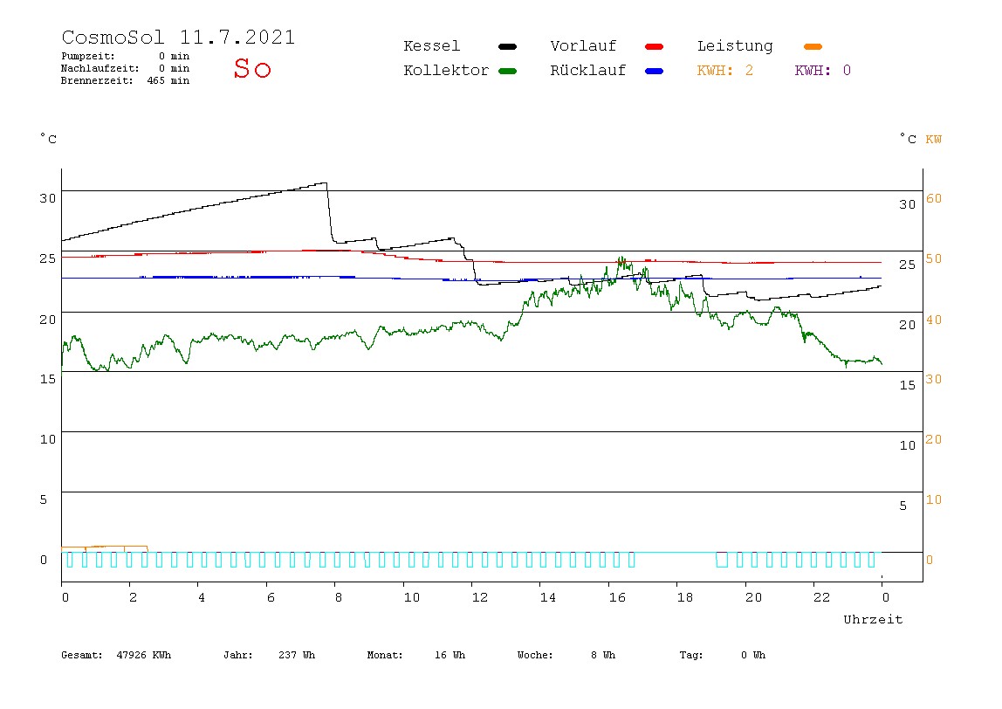Click the red 'So' weekday label
The image size is (1002, 709).
252,68
